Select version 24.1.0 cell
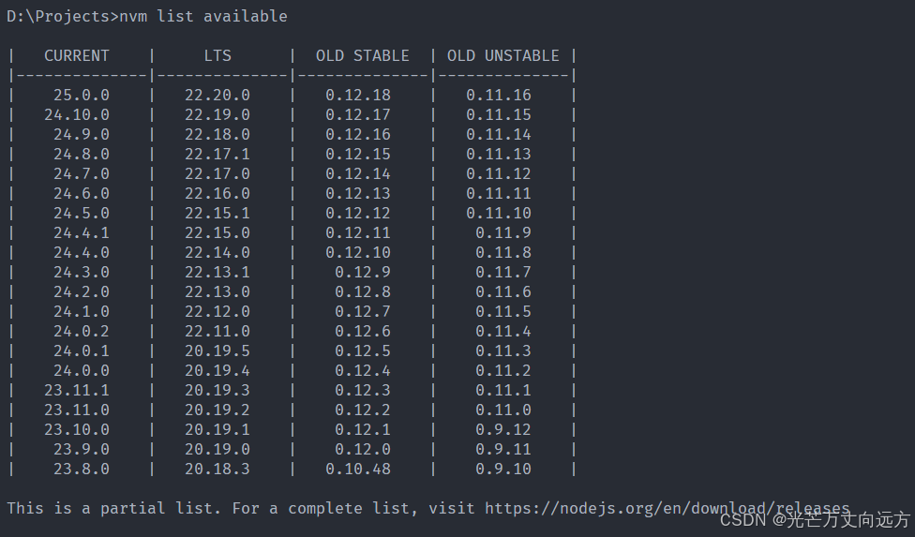Viewport: 915px width, 537px height. click(82, 312)
